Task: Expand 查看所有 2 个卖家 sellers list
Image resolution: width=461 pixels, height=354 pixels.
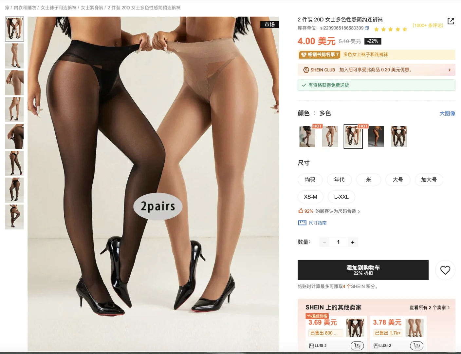Action: click(x=429, y=307)
